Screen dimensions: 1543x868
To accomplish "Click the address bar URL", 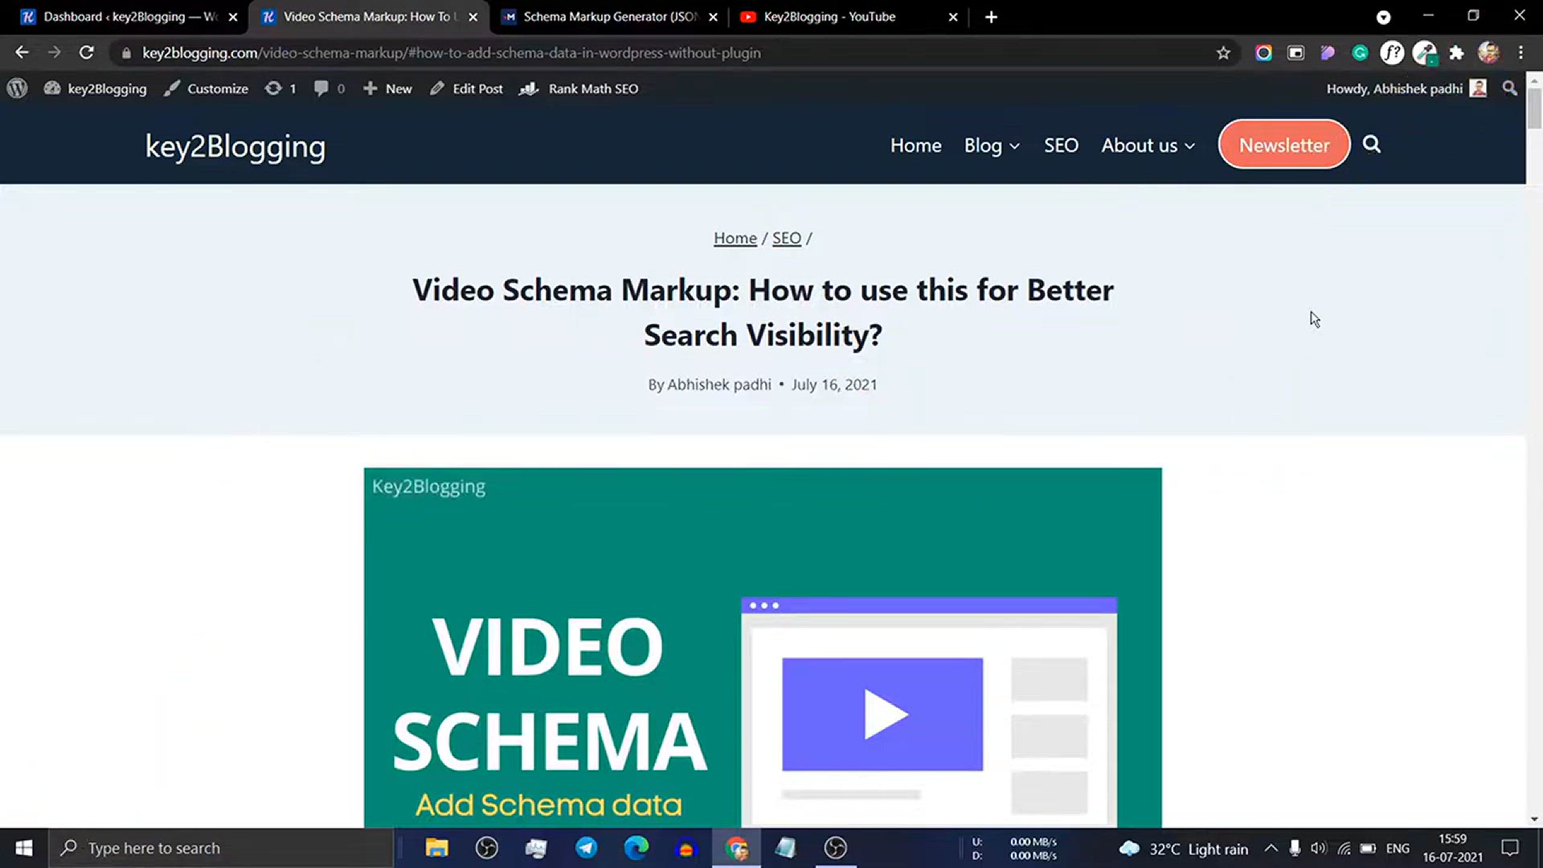I will click(451, 53).
